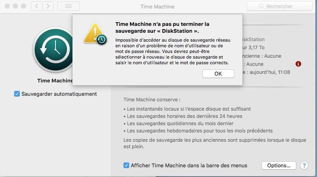
Task: Click the red error info icon
Action: pyautogui.click(x=298, y=64)
